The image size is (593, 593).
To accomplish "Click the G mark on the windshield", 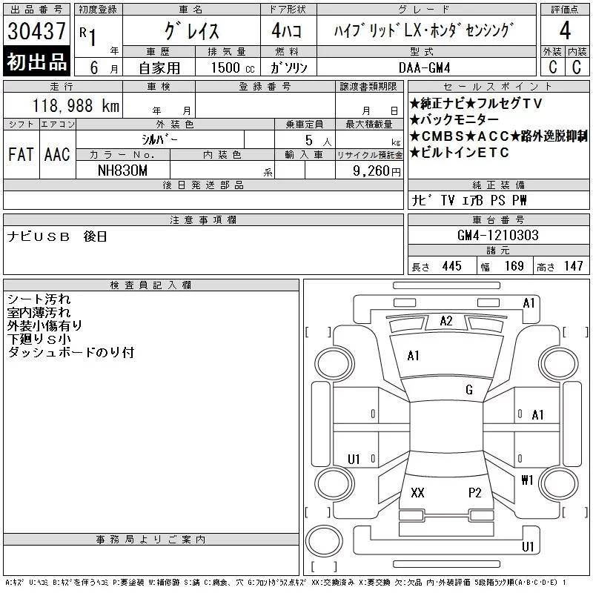I will click(x=469, y=390).
